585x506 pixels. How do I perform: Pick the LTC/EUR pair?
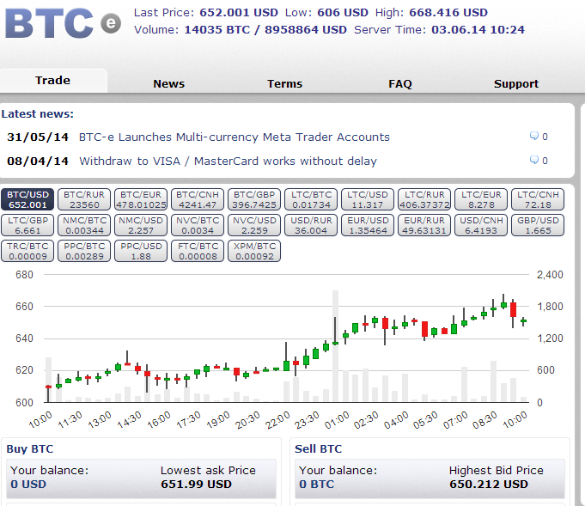click(x=481, y=199)
